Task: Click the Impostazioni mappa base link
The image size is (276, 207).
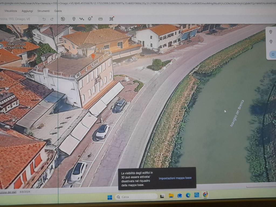Action: [x=175, y=178]
